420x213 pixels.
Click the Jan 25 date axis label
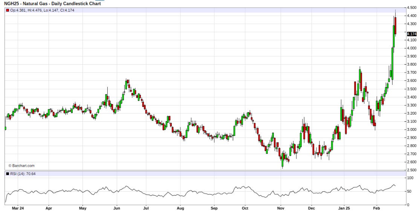pyautogui.click(x=344, y=208)
